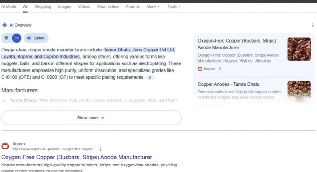317x172 pixels.
Task: Select the En language toggle
Action: (x=17, y=38)
